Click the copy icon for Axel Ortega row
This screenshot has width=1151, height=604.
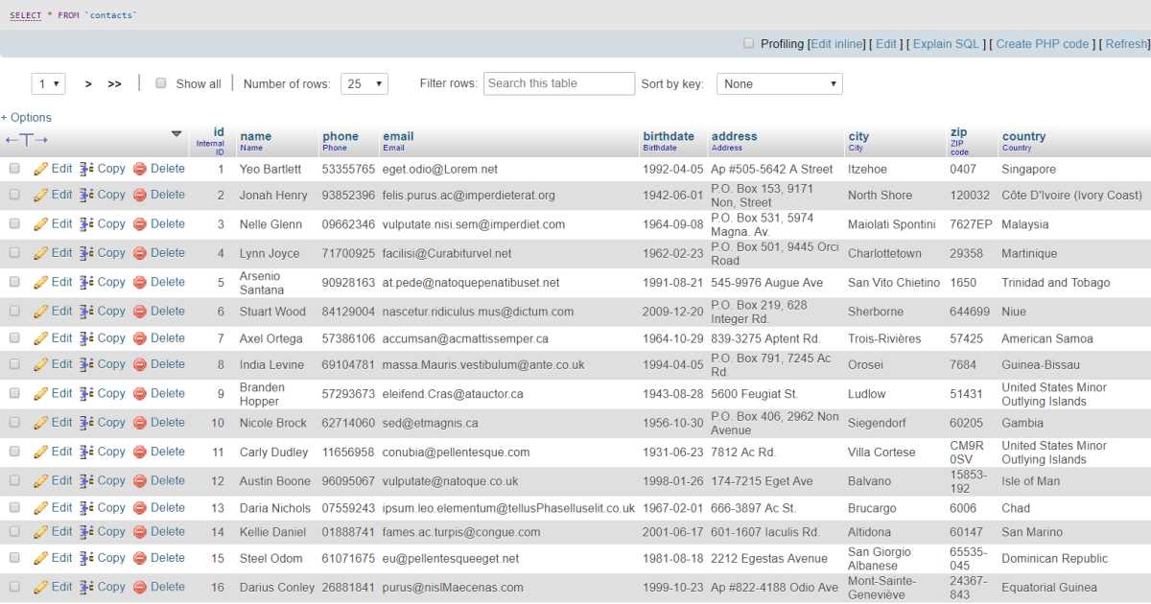coord(86,338)
